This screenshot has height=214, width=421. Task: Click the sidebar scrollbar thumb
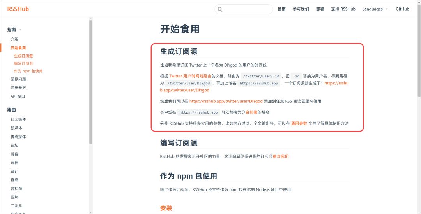click(91, 82)
